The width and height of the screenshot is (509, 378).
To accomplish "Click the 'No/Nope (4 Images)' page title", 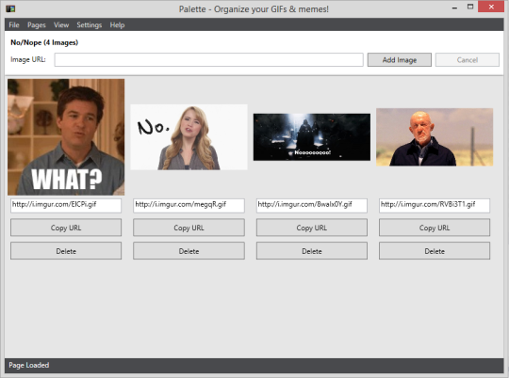I will 44,42.
